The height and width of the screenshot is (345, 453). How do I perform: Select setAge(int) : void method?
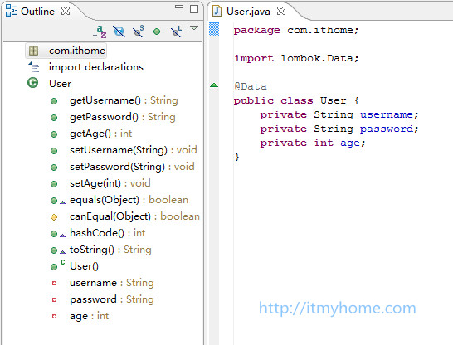pyautogui.click(x=110, y=183)
